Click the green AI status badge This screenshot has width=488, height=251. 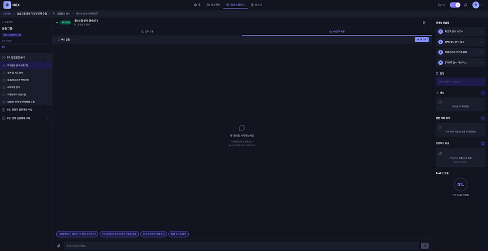tap(65, 22)
